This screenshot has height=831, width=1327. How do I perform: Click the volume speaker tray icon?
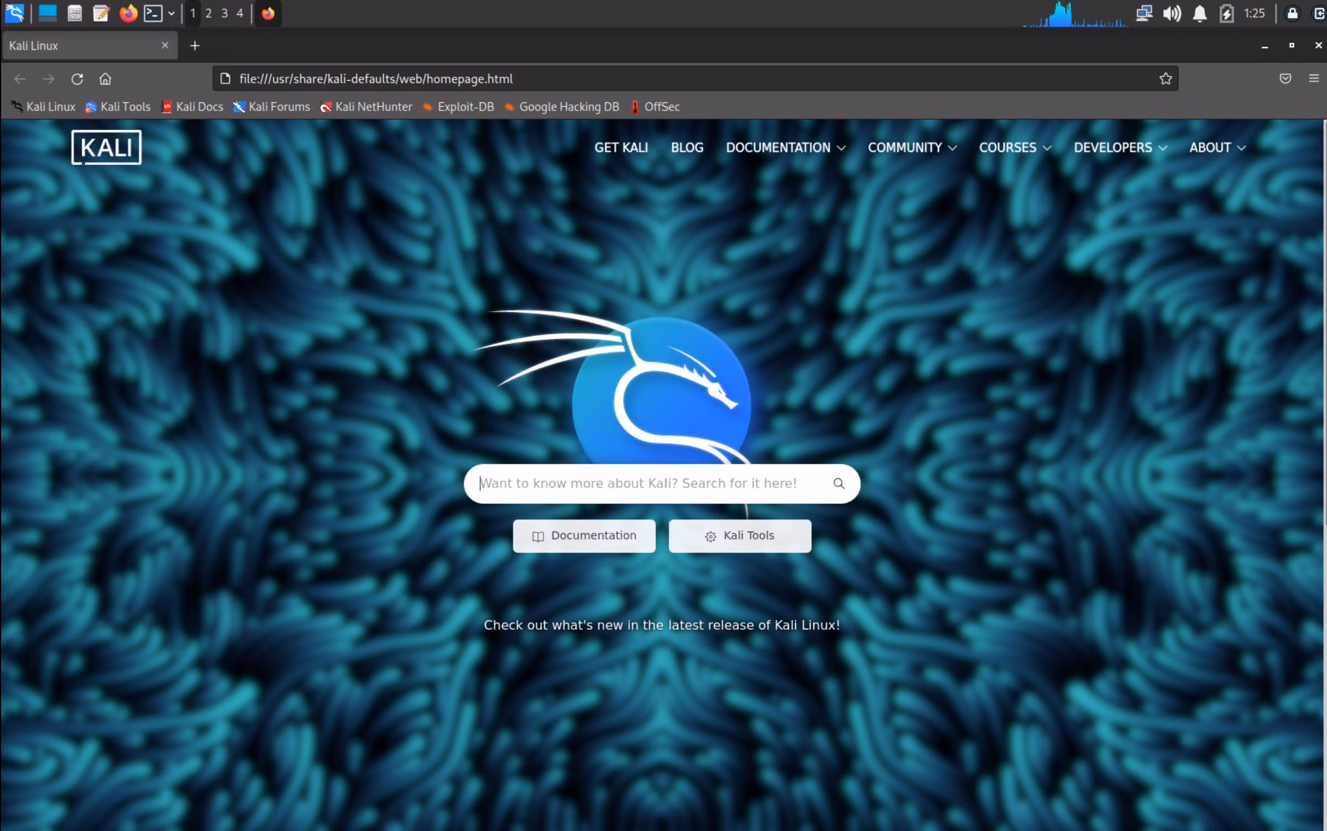click(x=1172, y=13)
